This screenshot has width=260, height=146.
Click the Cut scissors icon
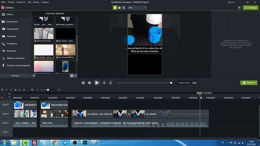tap(11, 90)
